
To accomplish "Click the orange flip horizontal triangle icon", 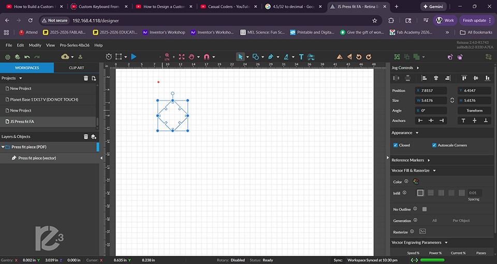I will [340, 57].
